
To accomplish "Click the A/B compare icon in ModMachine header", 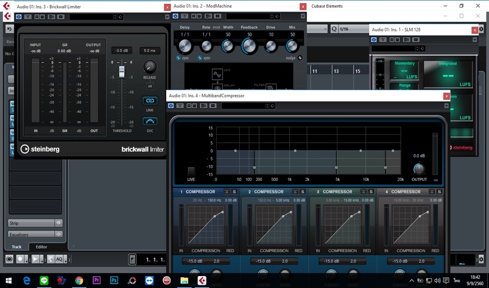I will 208,16.
